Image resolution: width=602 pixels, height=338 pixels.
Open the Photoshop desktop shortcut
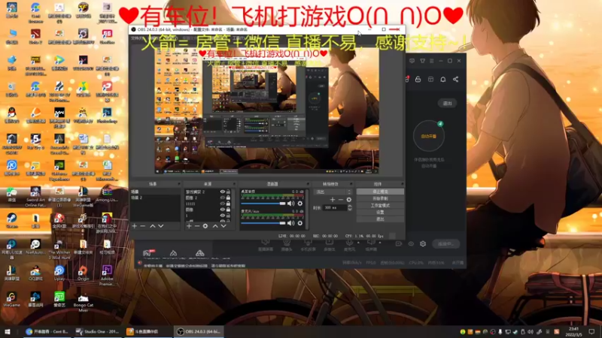pos(107,116)
